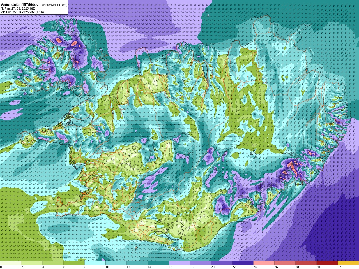The width and height of the screenshot is (359, 269).
Task: Click the teal 12–14 legend swatch
Action: tap(137, 263)
